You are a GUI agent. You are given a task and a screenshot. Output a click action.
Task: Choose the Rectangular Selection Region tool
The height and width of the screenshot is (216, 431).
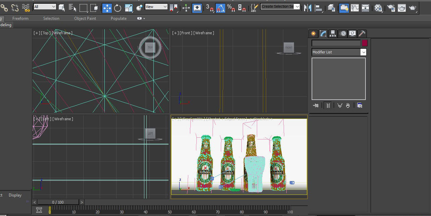point(83,7)
